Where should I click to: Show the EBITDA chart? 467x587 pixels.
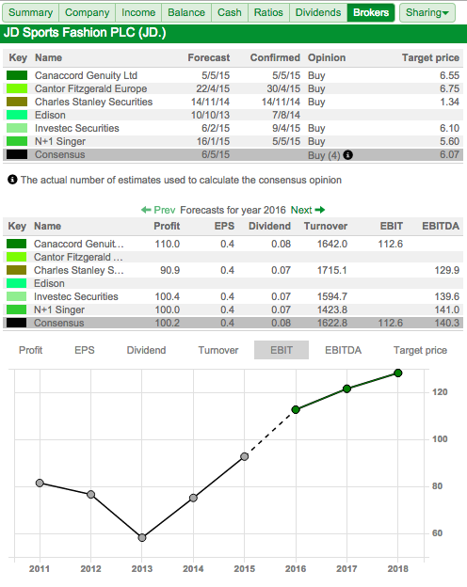point(343,350)
